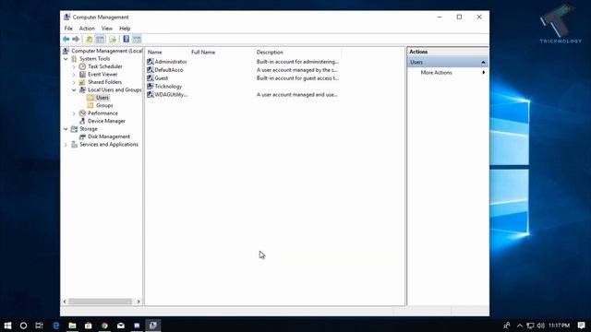
Task: Click the right arrow of tree scrollbar
Action: [139, 302]
